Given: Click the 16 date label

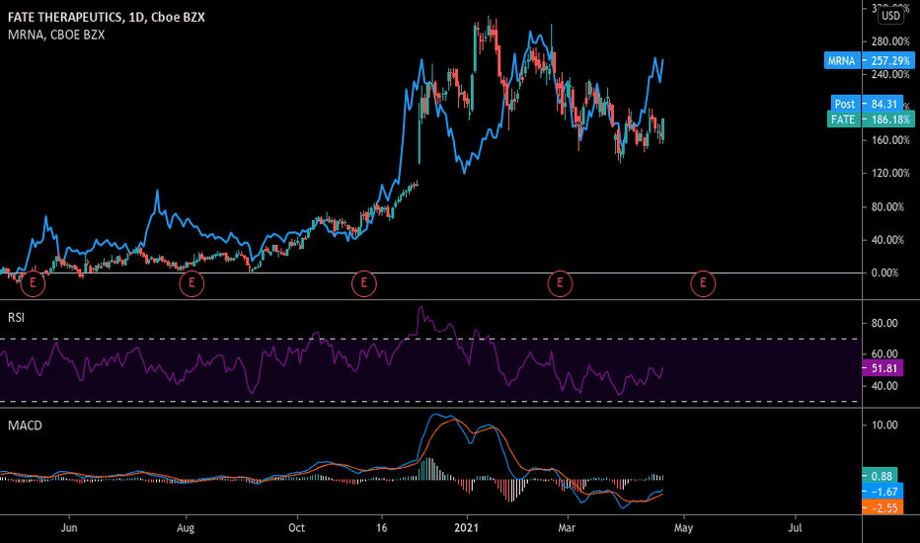Looking at the screenshot, I should point(381,528).
